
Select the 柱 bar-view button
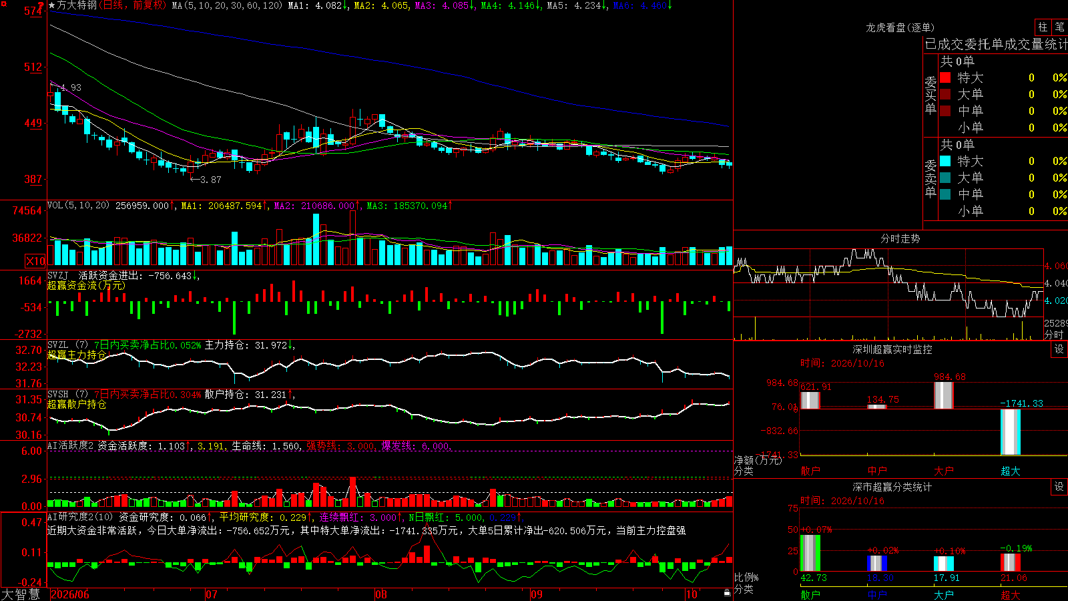point(1043,27)
